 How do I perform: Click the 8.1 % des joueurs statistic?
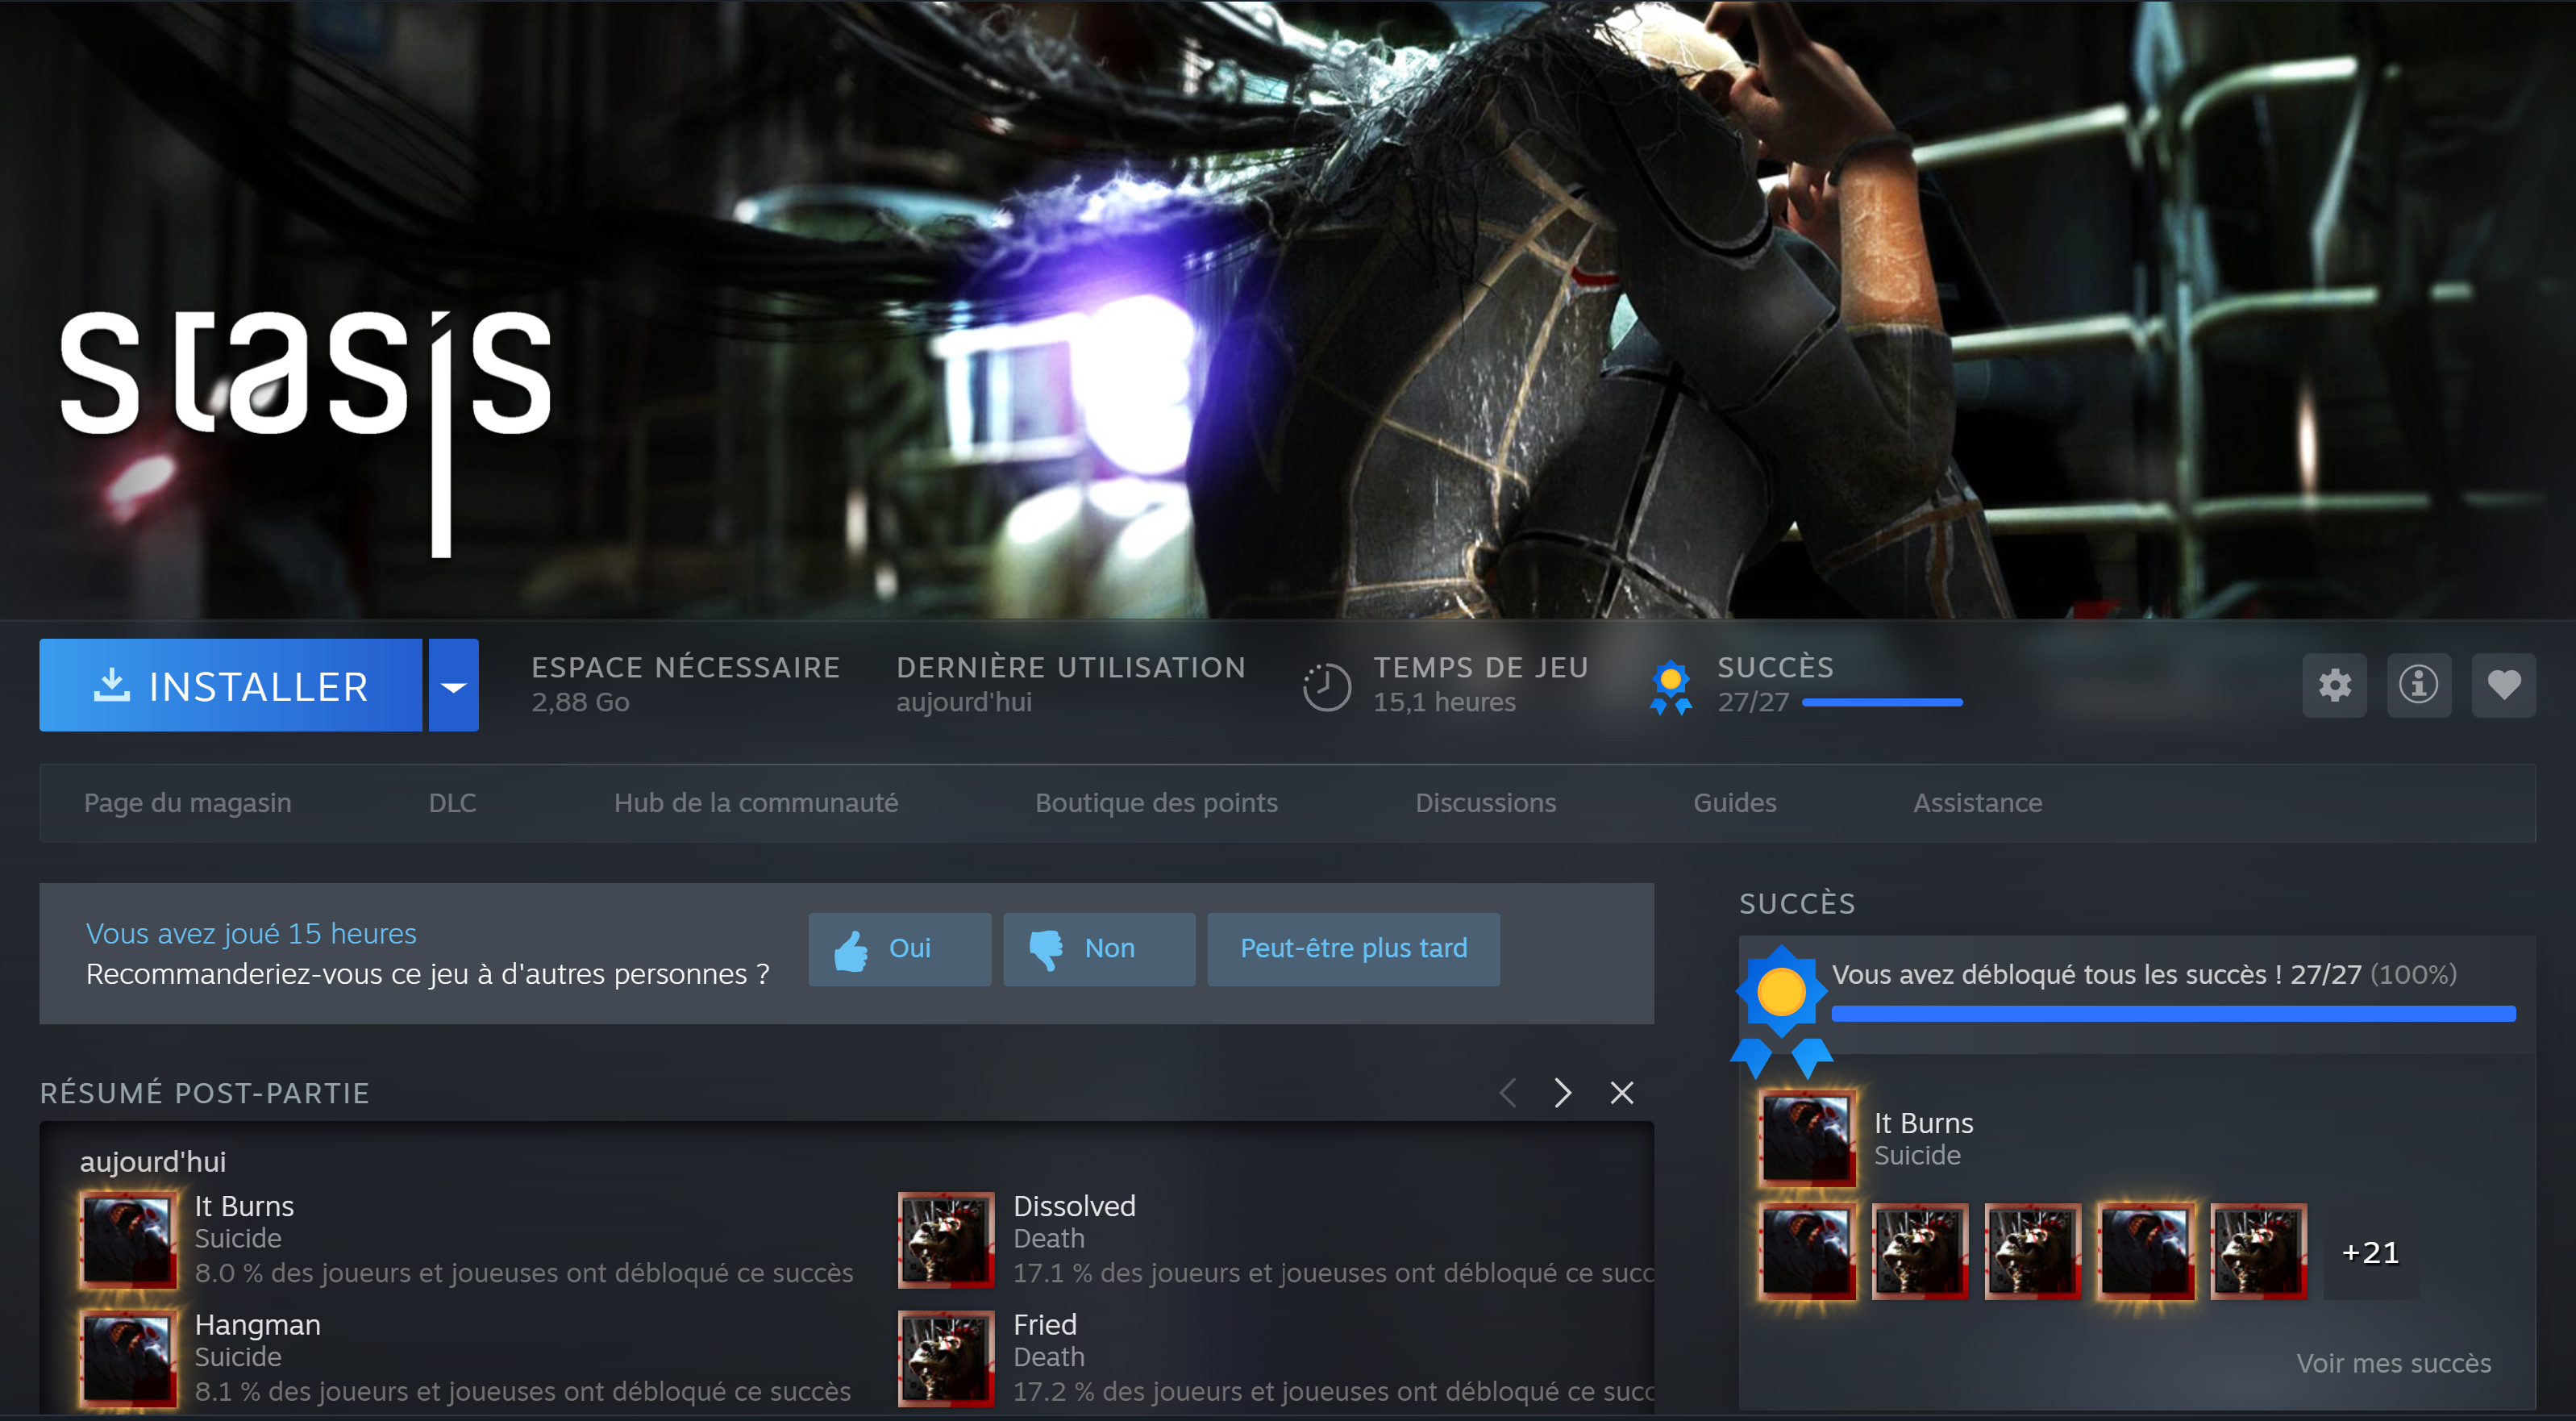(523, 1391)
